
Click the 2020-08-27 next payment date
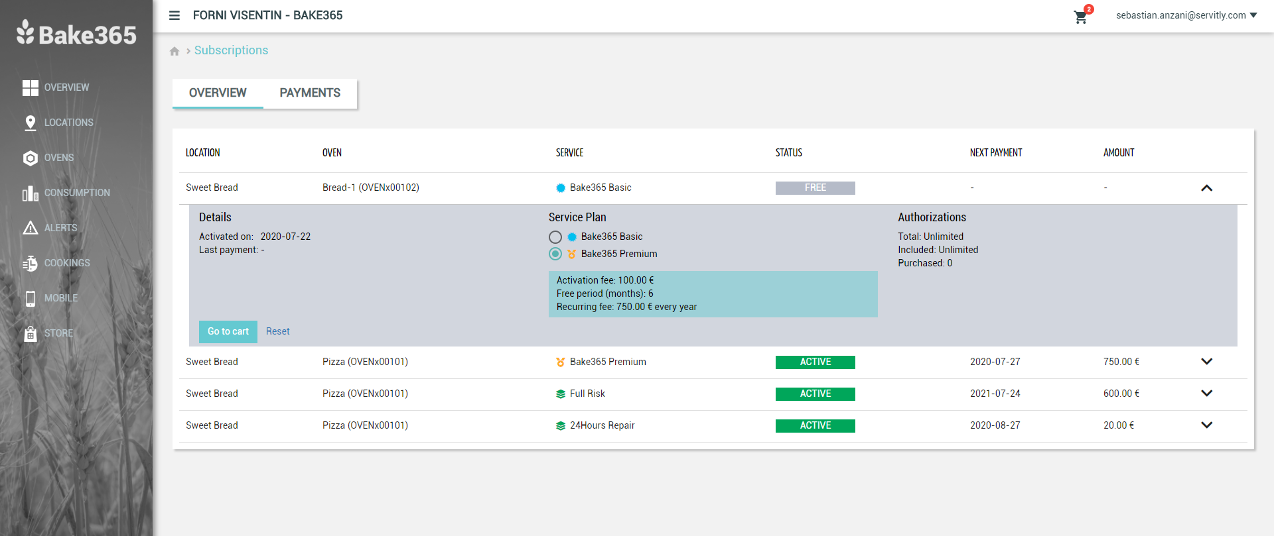[995, 425]
